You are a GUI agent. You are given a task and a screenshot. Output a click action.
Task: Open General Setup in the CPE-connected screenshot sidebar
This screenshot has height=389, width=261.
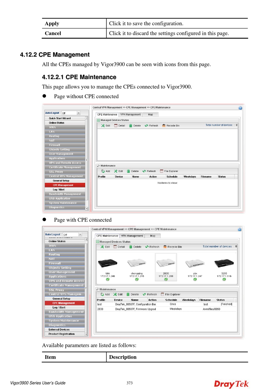[65, 298]
